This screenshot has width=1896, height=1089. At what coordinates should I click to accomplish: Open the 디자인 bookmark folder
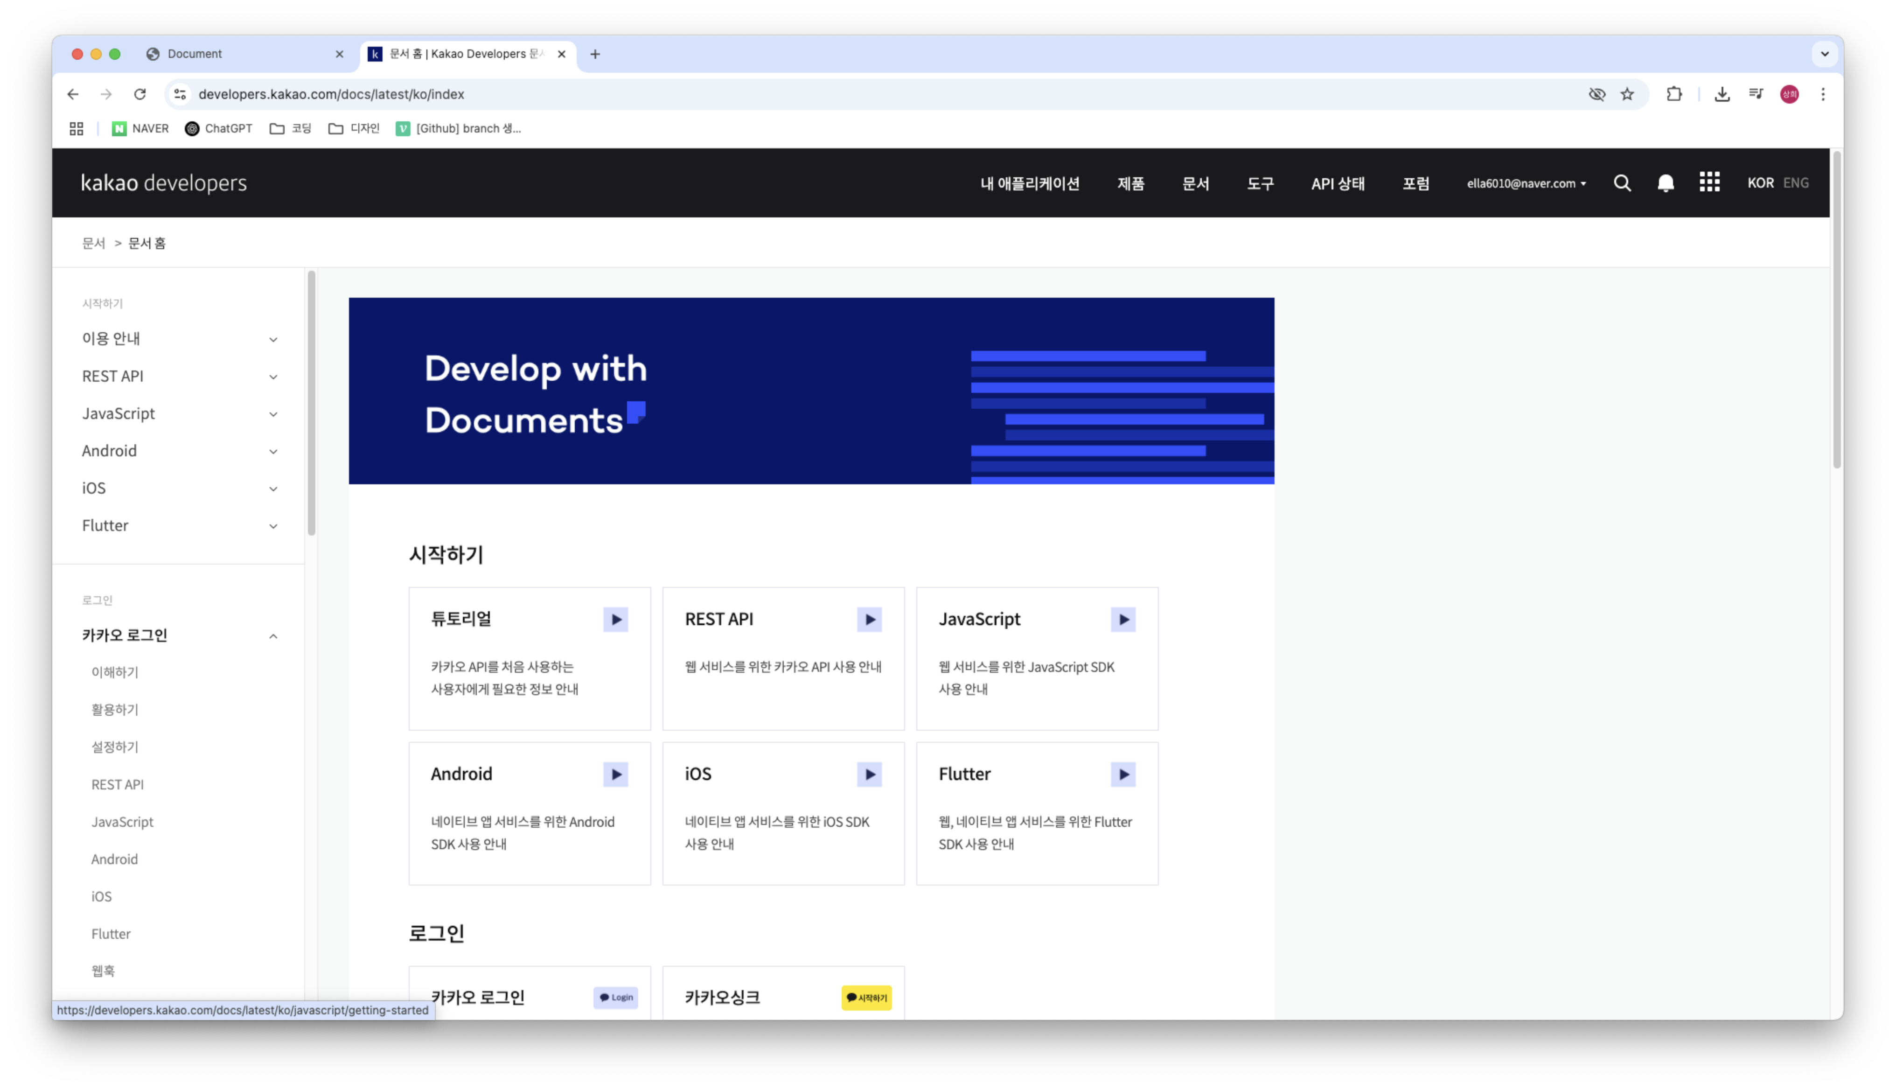[355, 129]
